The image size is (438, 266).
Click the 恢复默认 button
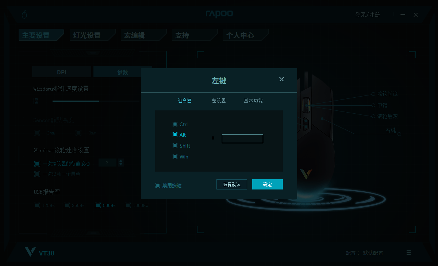[231, 184]
